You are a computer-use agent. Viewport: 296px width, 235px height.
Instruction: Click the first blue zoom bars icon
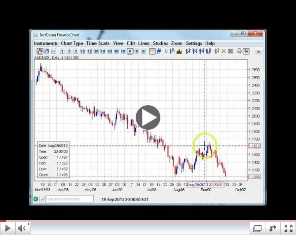tap(188, 51)
